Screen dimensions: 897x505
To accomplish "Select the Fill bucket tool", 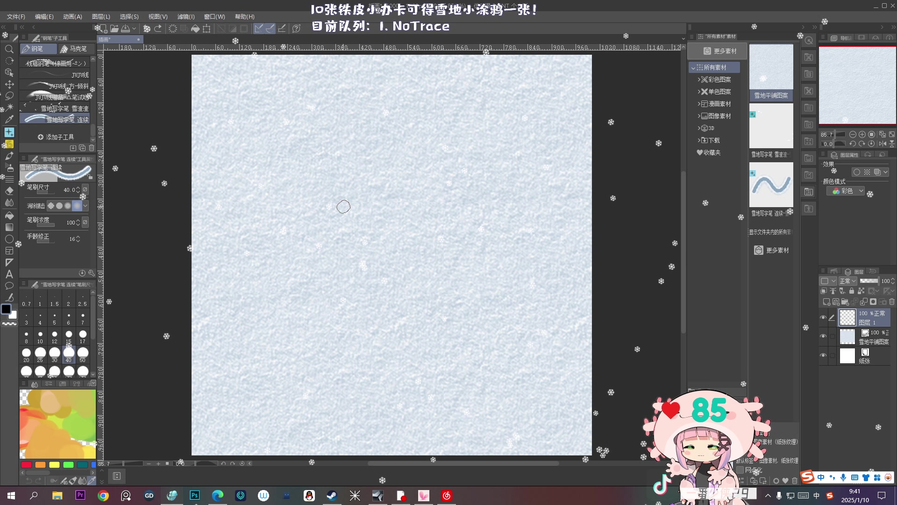I will pyautogui.click(x=9, y=216).
